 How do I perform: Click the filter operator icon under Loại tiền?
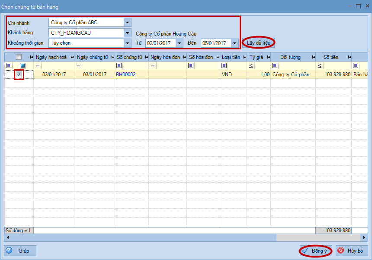coord(224,65)
